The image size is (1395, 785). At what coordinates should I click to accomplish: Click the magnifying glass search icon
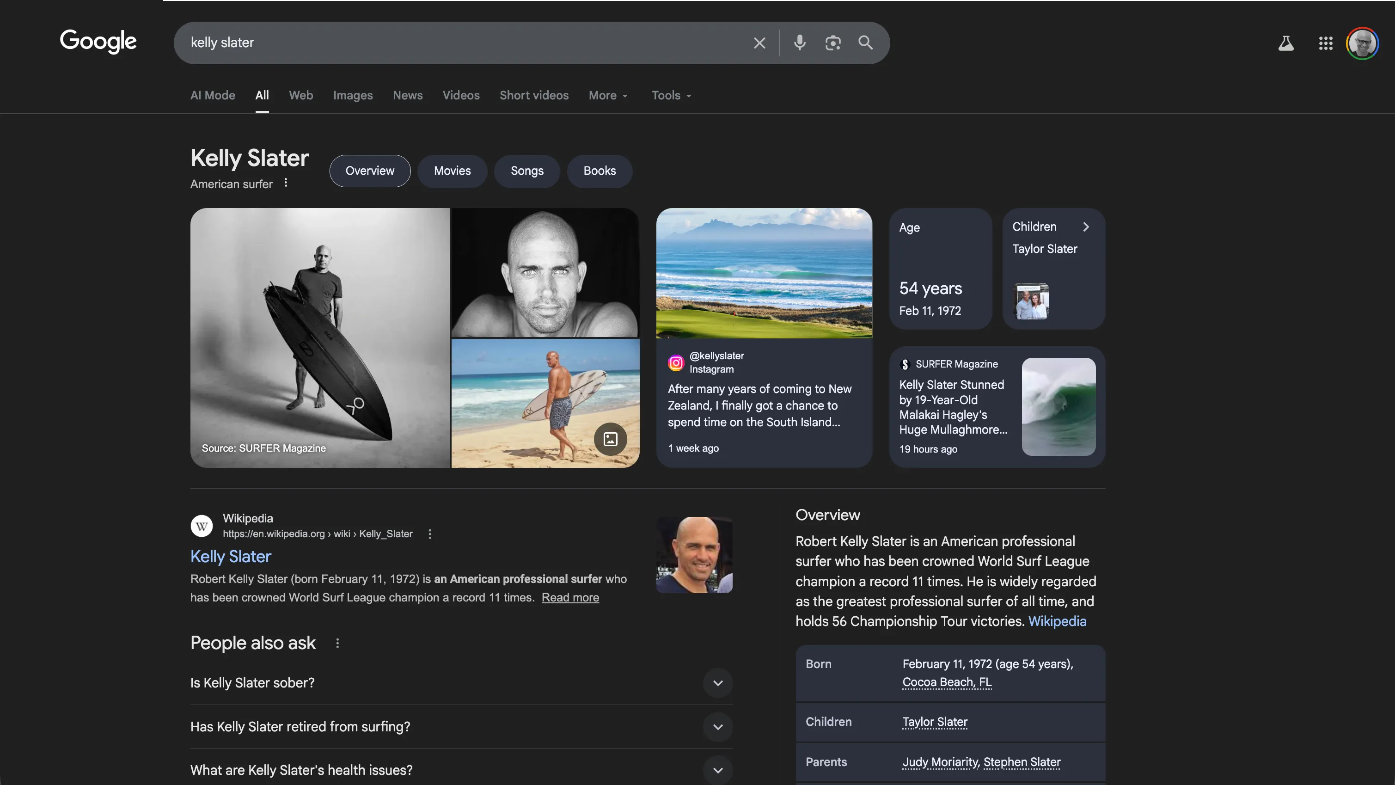click(x=865, y=43)
